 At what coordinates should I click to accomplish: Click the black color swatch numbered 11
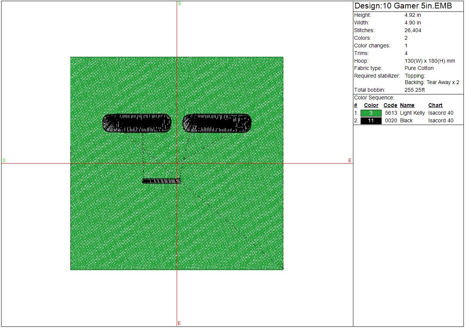(x=371, y=121)
